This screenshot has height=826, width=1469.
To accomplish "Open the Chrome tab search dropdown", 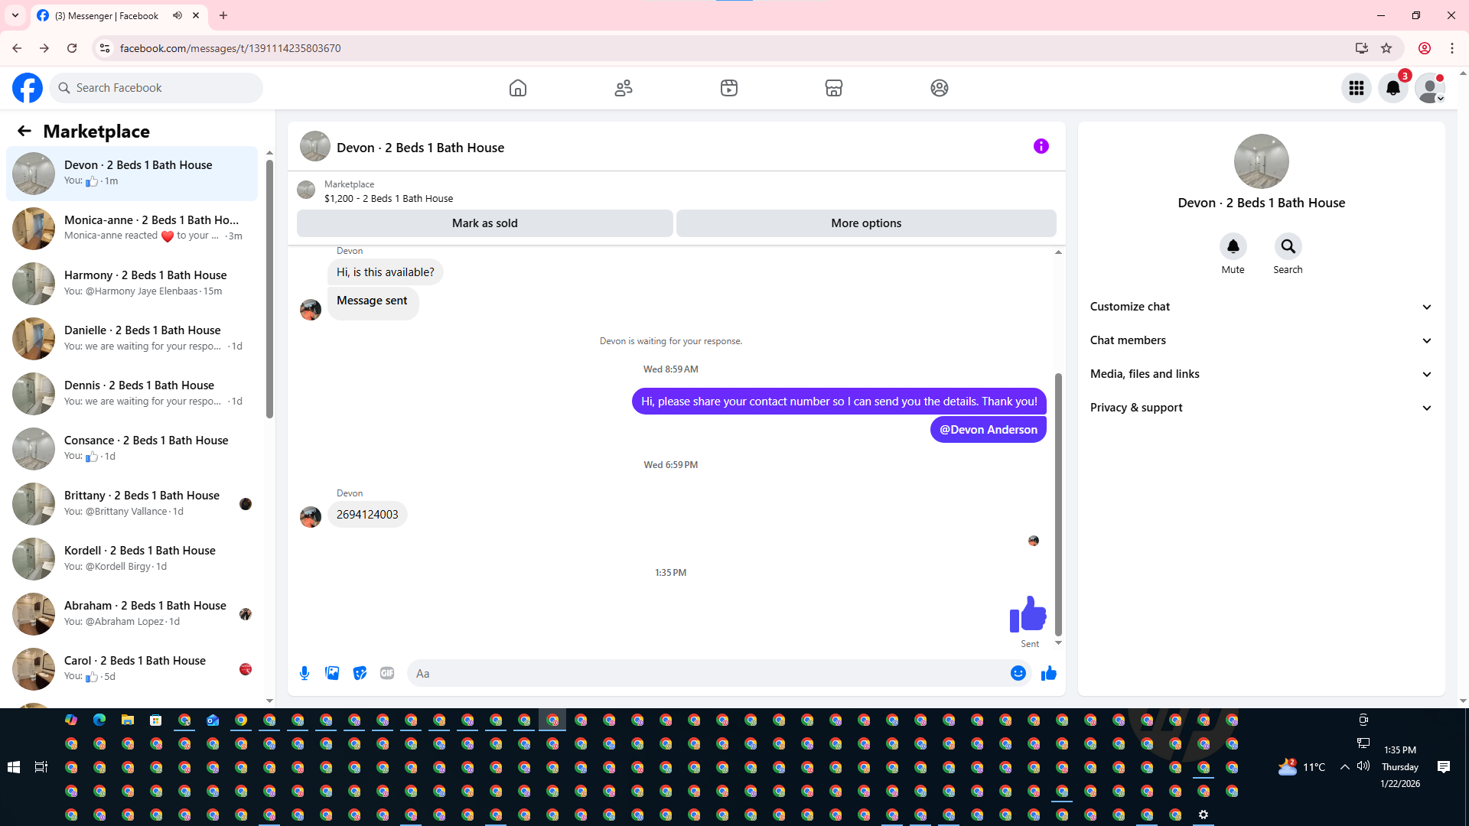I will [15, 15].
